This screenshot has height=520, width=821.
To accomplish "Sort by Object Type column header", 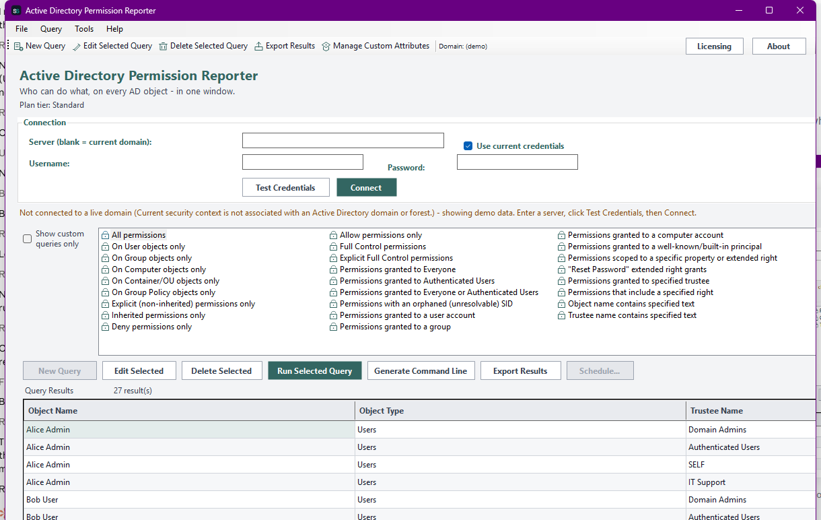I will [521, 411].
